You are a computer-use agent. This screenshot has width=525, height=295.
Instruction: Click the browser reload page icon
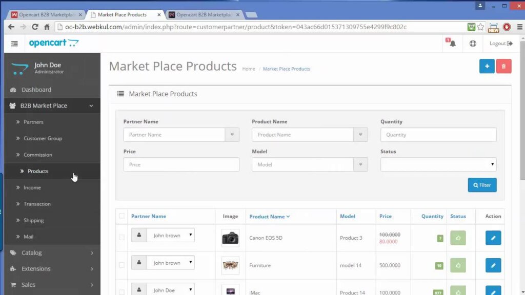[35, 27]
